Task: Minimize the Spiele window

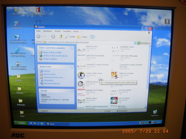Action: (x=143, y=28)
